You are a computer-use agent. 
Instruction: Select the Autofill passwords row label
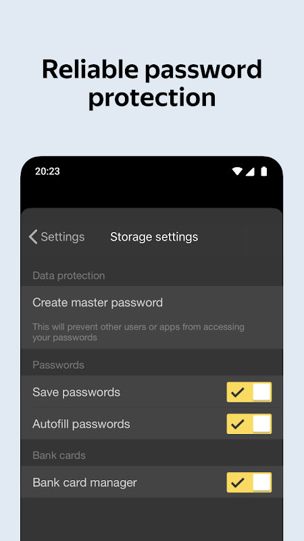pos(81,424)
